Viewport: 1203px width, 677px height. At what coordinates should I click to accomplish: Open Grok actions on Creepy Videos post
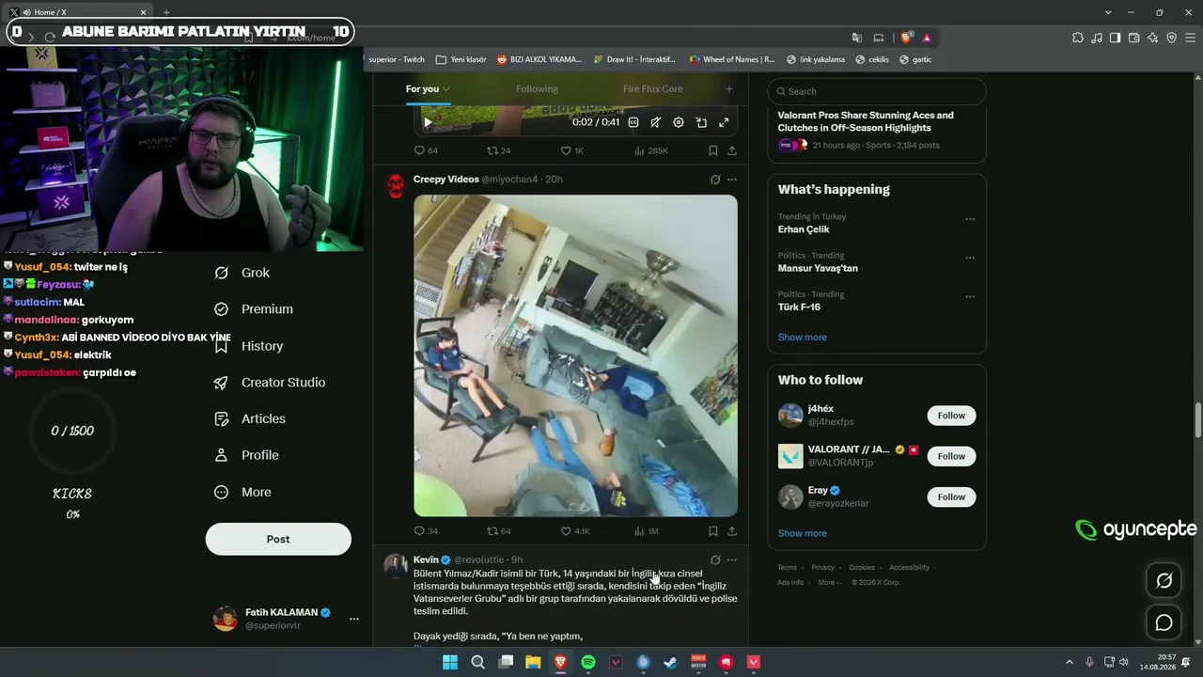coord(715,180)
